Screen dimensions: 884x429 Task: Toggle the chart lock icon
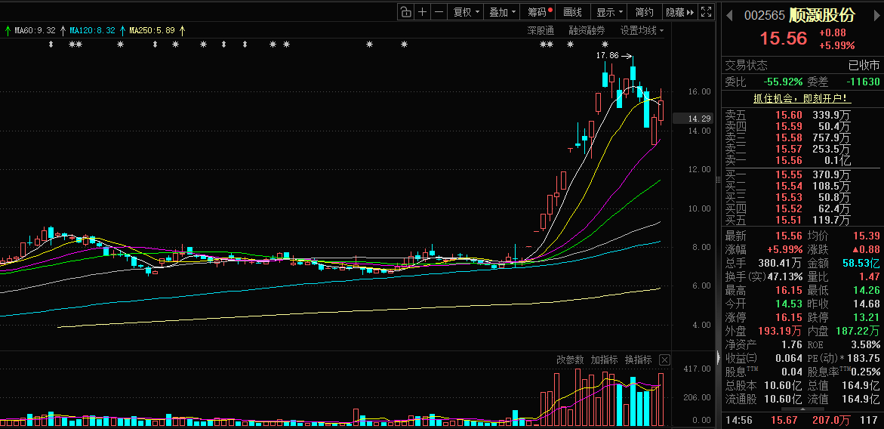coord(405,12)
